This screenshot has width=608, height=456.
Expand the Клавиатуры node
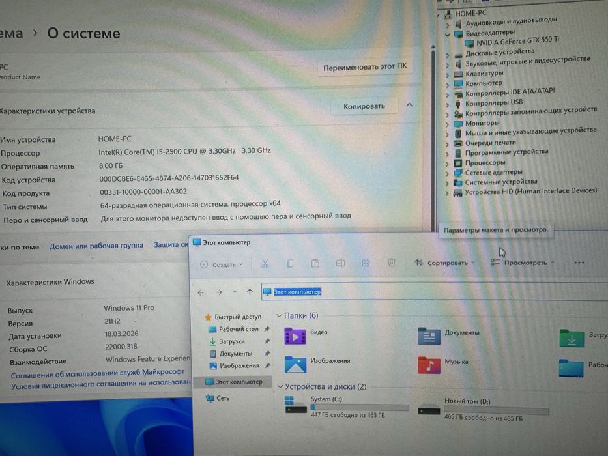click(448, 75)
